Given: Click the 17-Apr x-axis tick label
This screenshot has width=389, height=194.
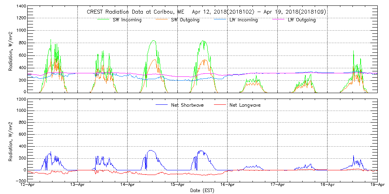Looking at the screenshot, I should click(x=277, y=185).
